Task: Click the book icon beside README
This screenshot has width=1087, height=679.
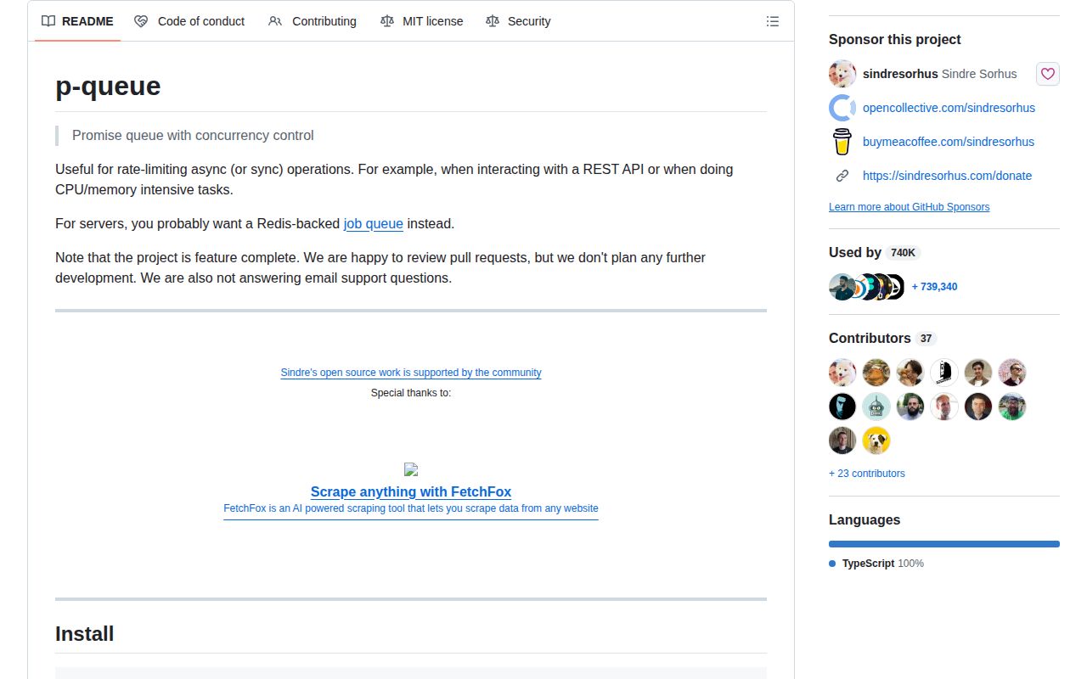Action: (x=48, y=21)
